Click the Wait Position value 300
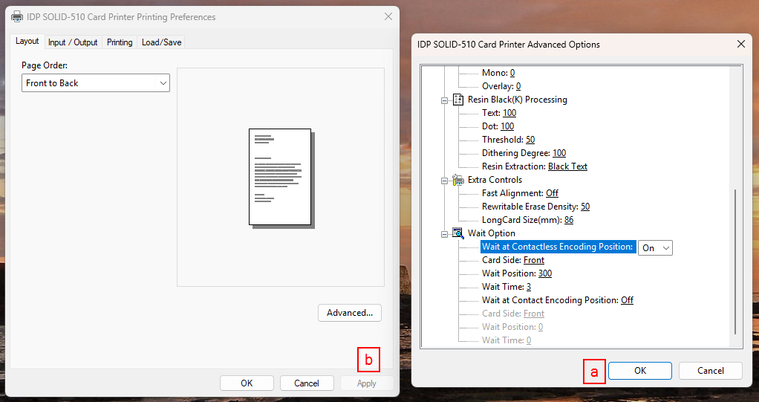The image size is (759, 402). coord(545,273)
